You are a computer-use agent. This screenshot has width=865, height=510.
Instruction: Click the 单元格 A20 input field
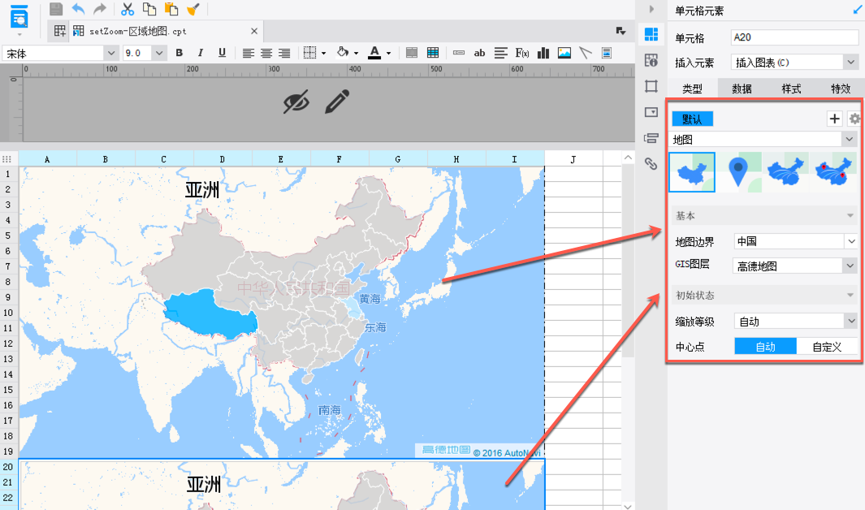[x=794, y=37]
